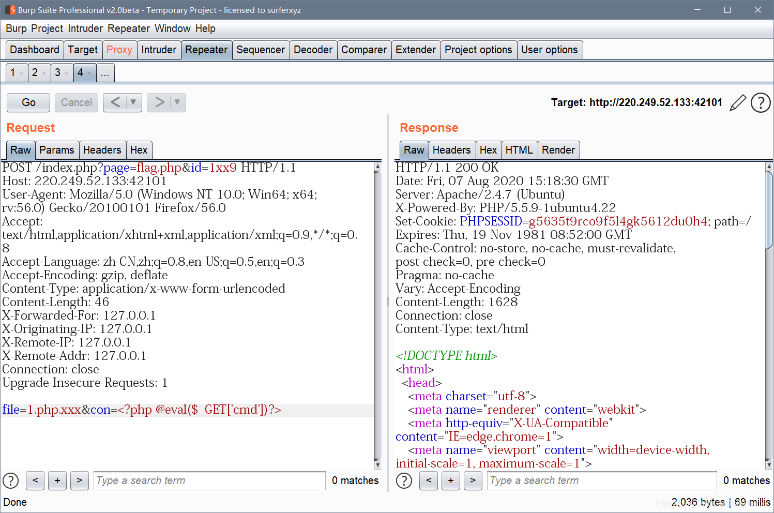
Task: Click the response pane vertical scrollbar thumb
Action: coord(769,209)
